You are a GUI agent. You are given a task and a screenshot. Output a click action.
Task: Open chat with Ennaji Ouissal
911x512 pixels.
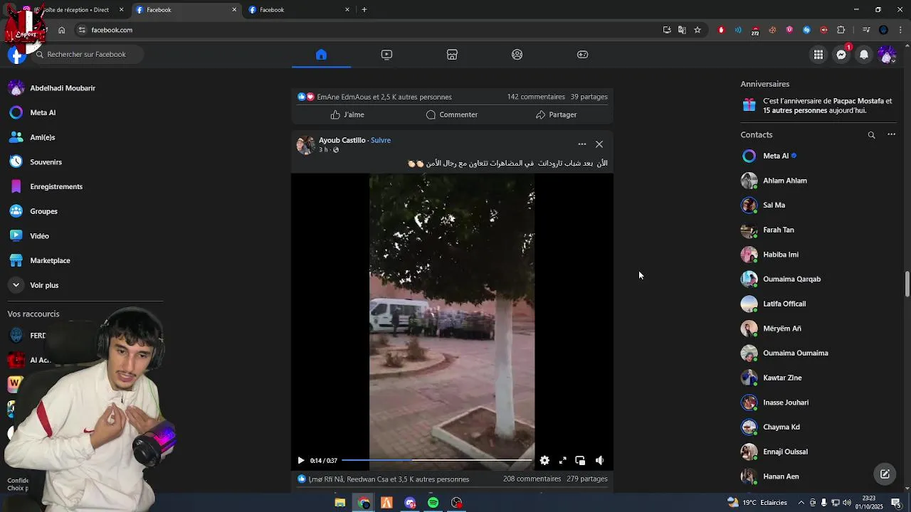pyautogui.click(x=785, y=452)
